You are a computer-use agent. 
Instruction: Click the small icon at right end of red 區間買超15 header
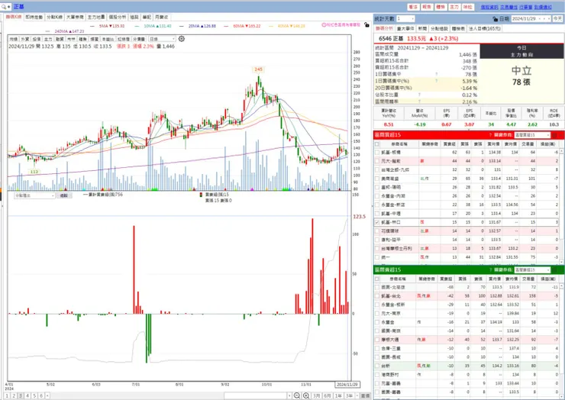click(x=554, y=135)
